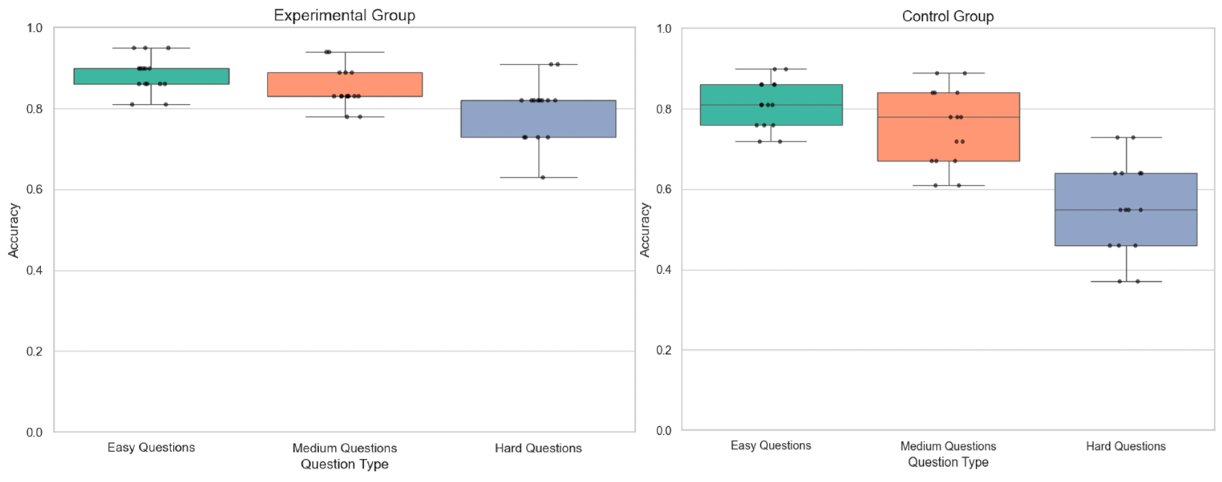Select "Medium Questions" label under Control Group chart
The height and width of the screenshot is (482, 1222).
[x=948, y=446]
